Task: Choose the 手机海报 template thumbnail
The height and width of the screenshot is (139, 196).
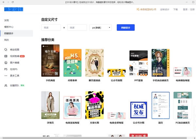Action: (x=50, y=61)
